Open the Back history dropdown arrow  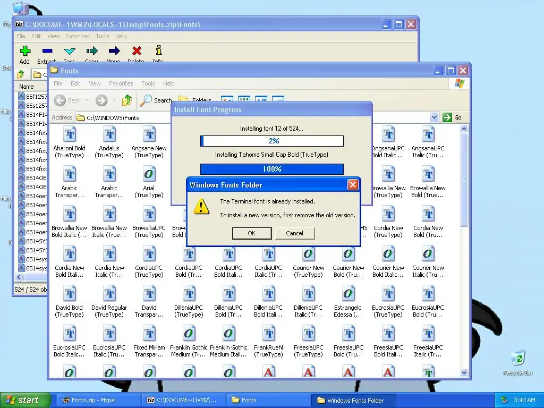(87, 100)
